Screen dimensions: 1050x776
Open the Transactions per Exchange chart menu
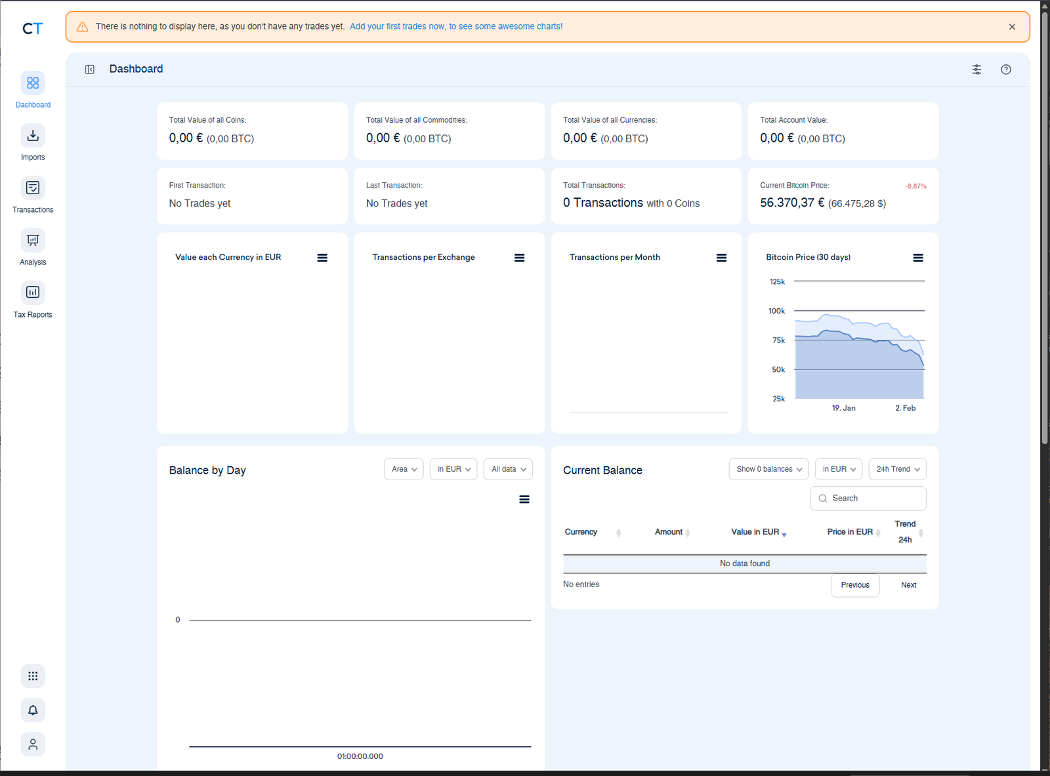click(x=520, y=257)
